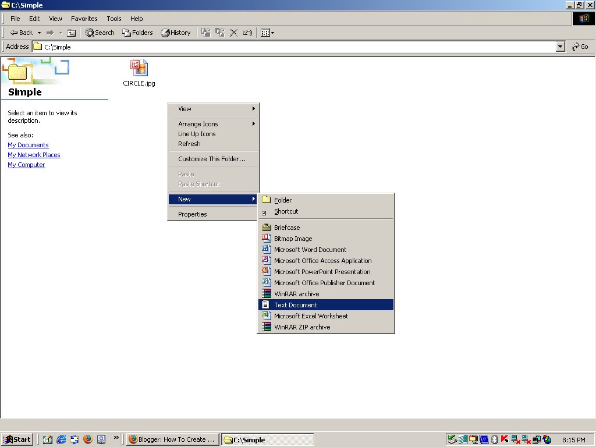Click the Delete (X) toolbar icon
Viewport: 596px width, 447px height.
(234, 33)
